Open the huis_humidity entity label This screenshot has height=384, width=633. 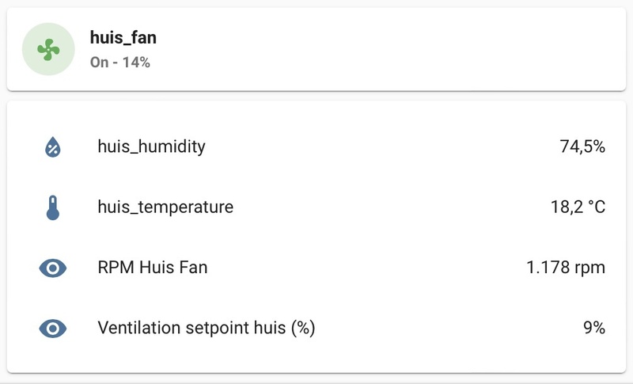point(151,146)
